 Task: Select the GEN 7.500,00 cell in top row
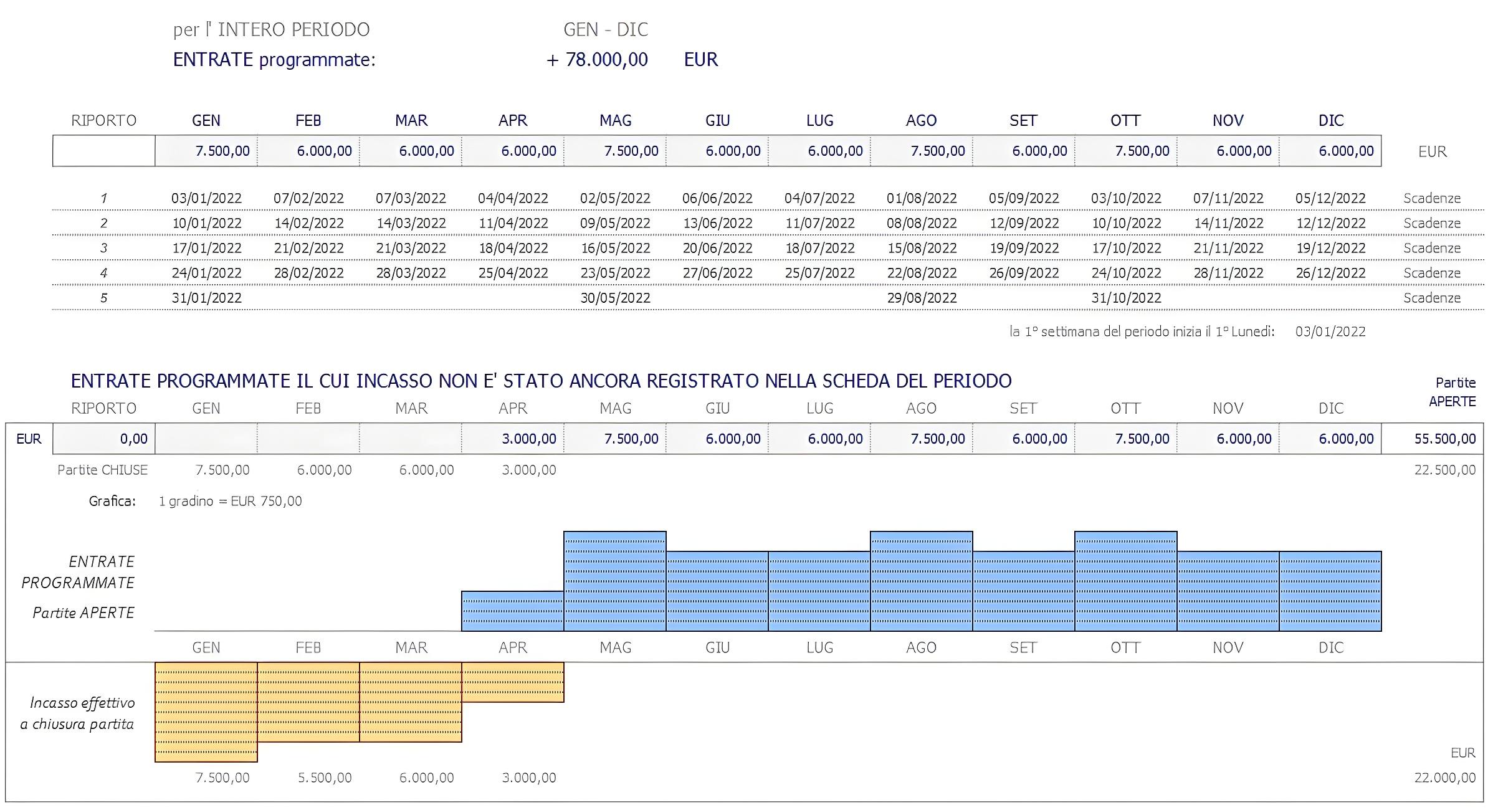[206, 151]
